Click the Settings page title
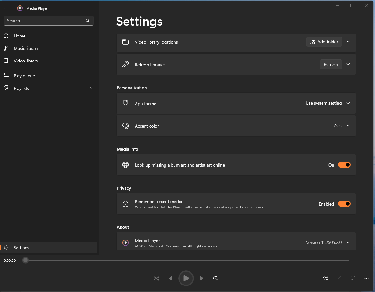Screen dimensions: 375x292 [x=139, y=22]
